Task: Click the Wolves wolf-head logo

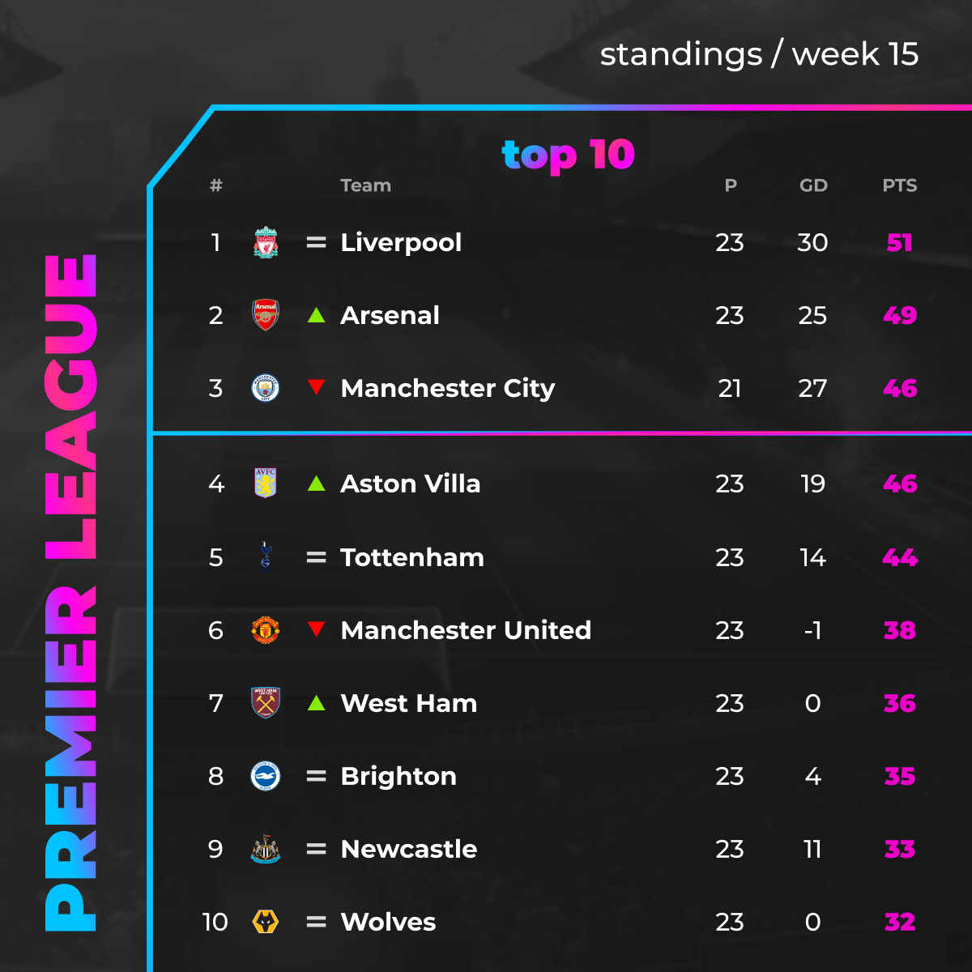Action: click(x=266, y=922)
